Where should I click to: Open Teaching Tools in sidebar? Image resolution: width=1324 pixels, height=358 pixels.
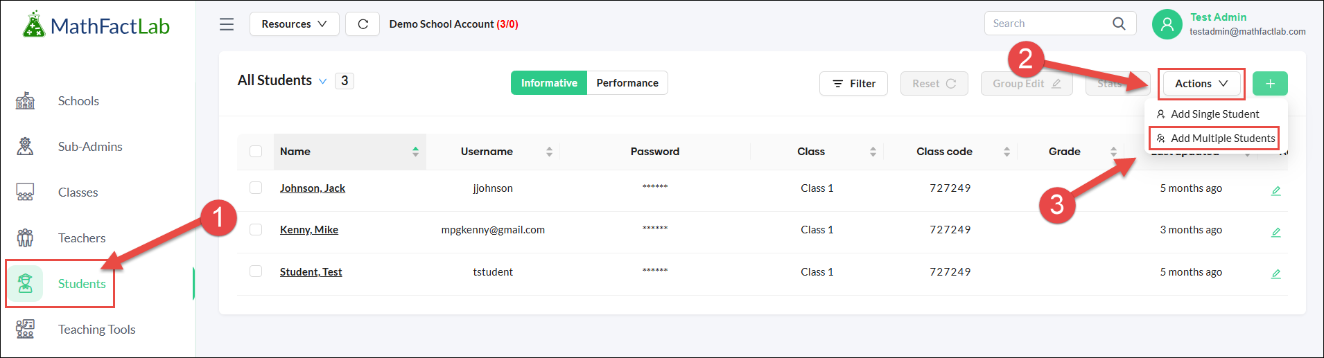[96, 330]
